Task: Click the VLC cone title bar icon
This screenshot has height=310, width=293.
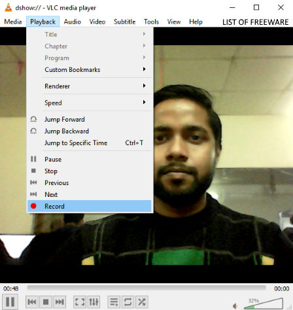Action: (x=9, y=8)
